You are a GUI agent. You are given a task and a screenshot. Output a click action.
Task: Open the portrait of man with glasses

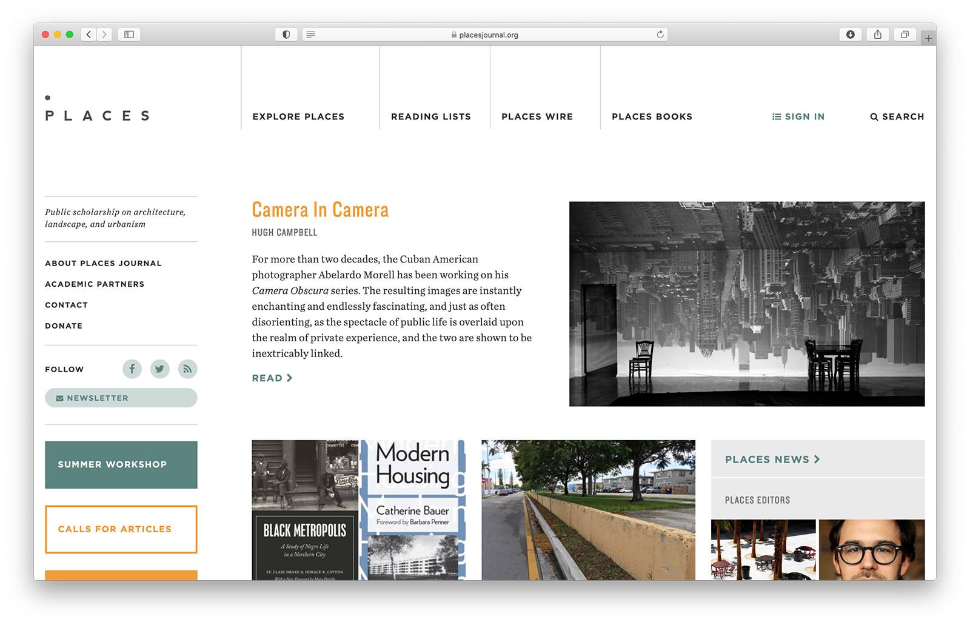(x=872, y=550)
